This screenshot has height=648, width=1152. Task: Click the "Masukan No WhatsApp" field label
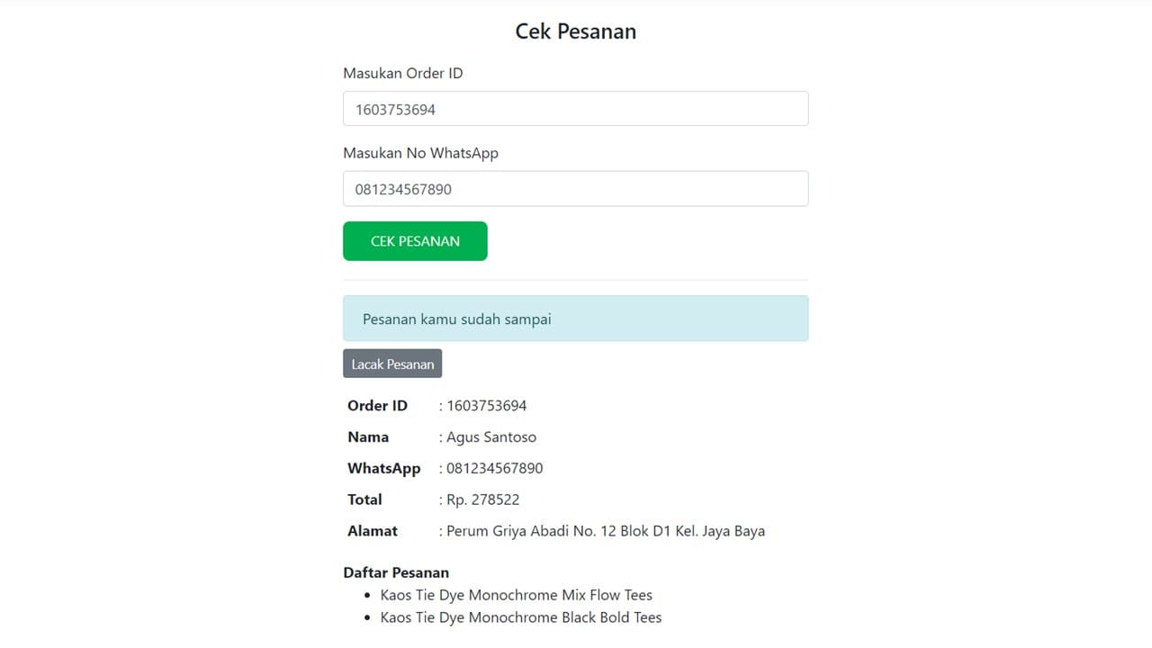[x=420, y=153]
